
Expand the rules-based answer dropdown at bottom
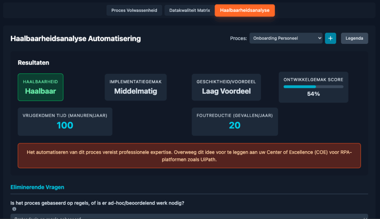click(189, 217)
